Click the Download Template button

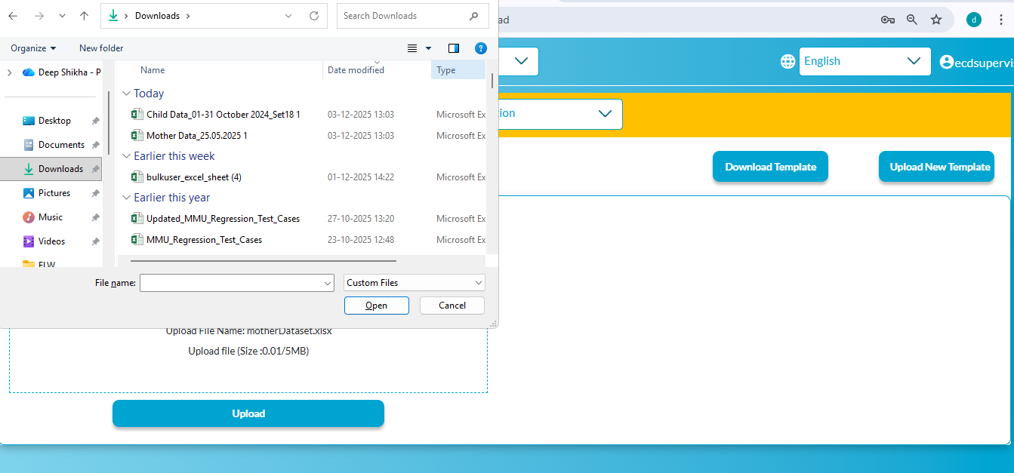[770, 167]
